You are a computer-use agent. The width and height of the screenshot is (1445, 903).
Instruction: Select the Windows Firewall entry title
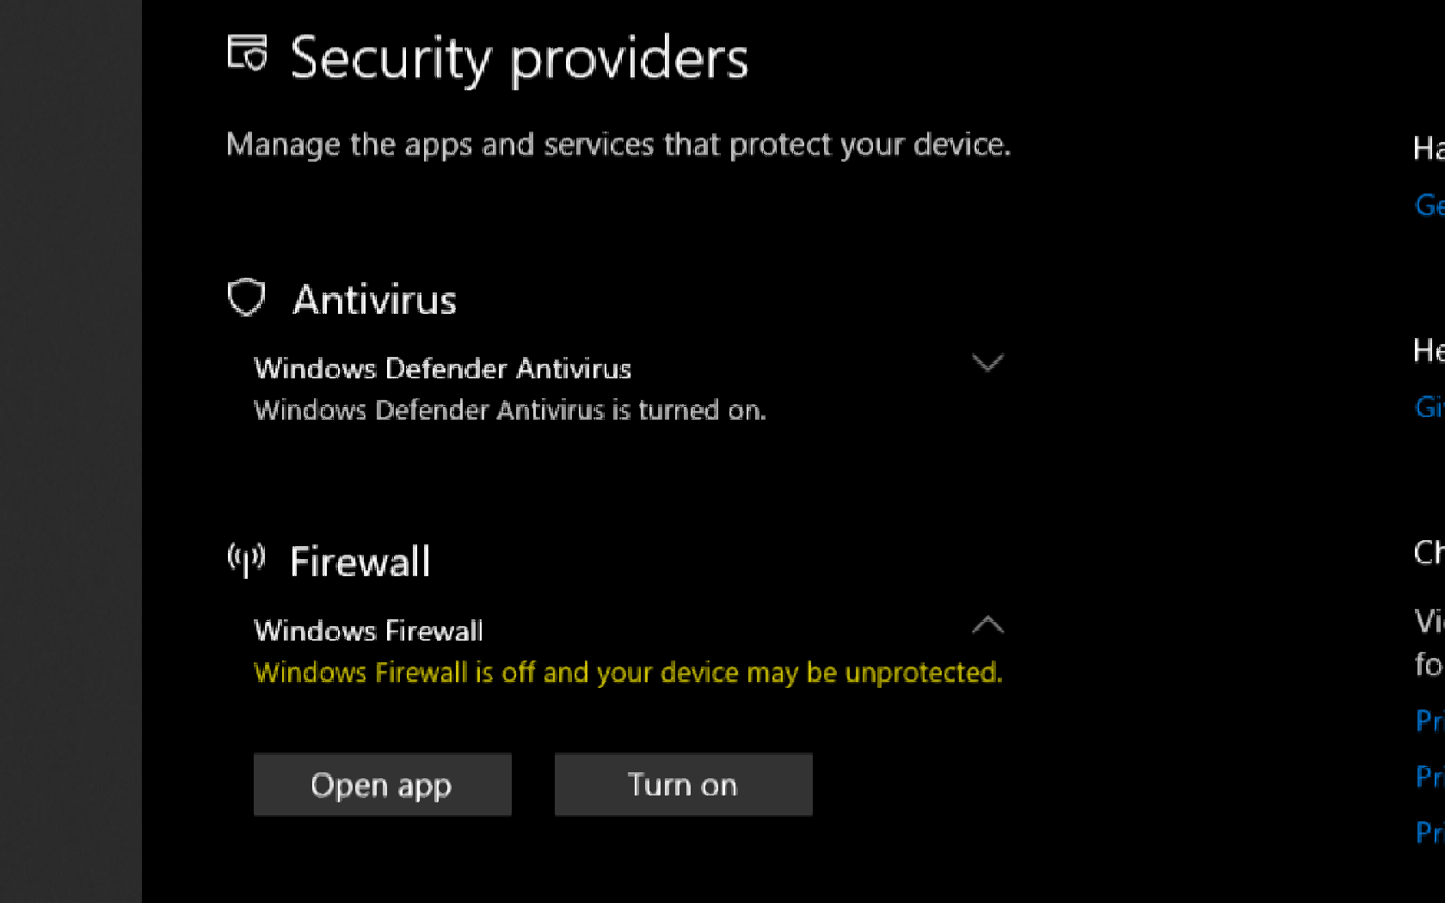pos(368,631)
